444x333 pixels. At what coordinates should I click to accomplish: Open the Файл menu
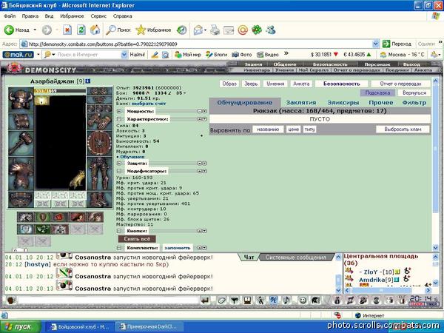click(x=10, y=16)
